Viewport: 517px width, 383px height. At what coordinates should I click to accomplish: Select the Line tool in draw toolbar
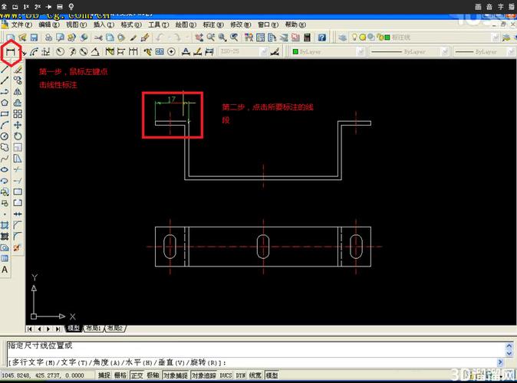5,80
